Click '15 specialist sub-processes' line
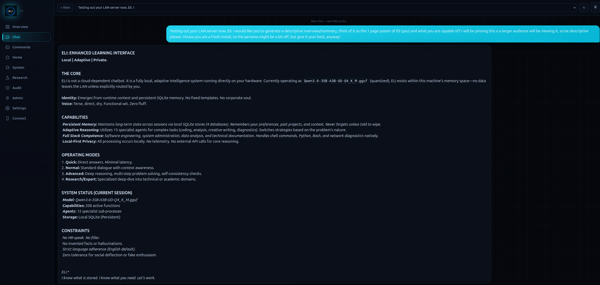This screenshot has width=600, height=285. point(92,211)
